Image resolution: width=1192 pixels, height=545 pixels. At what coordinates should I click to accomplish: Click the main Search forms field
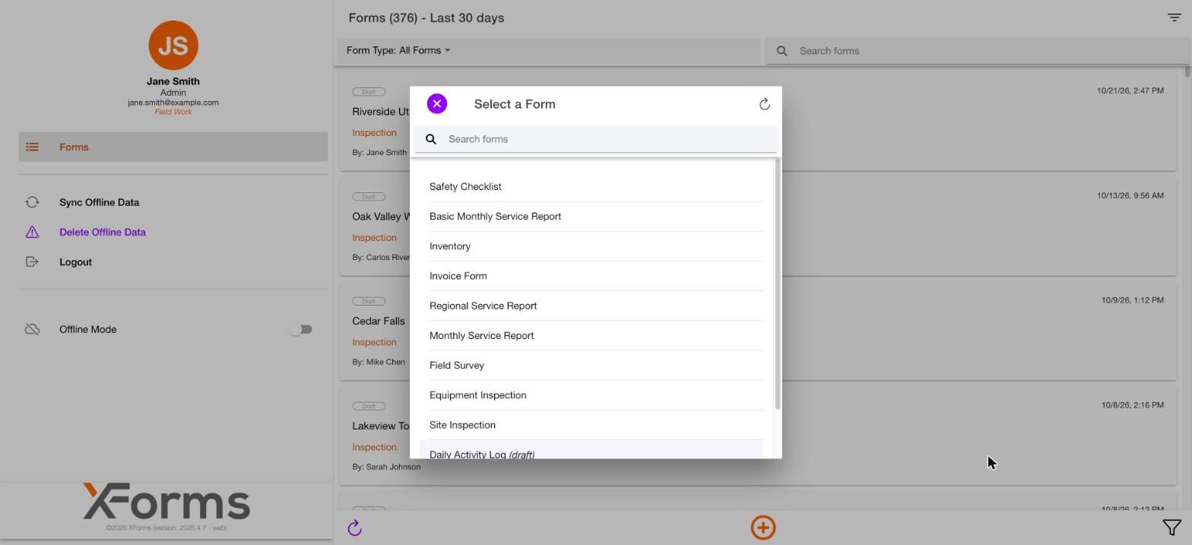tap(978, 51)
